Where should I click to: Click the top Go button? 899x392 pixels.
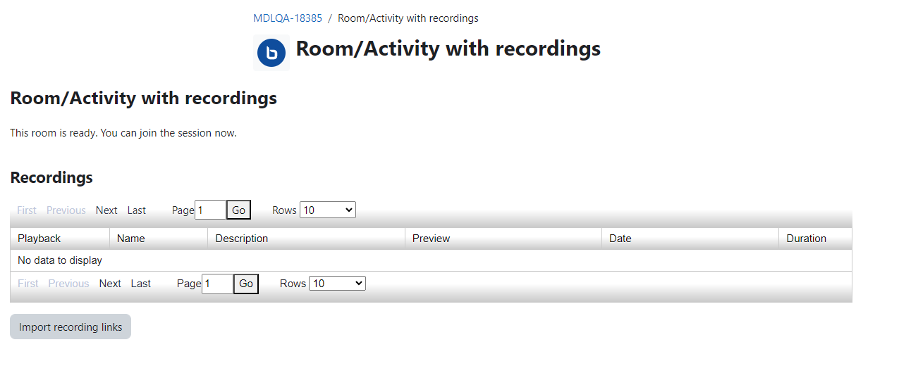click(x=238, y=210)
